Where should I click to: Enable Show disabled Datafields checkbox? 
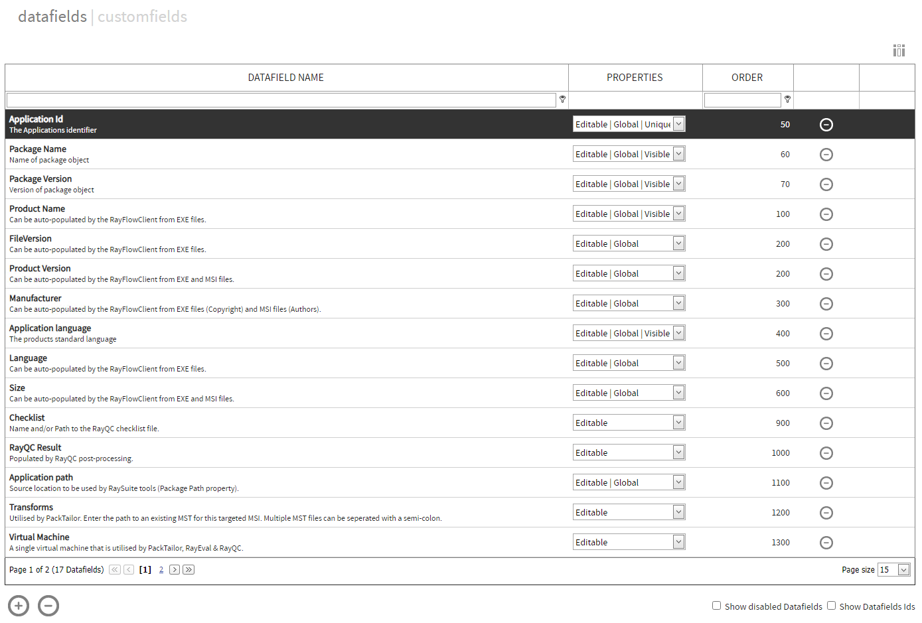[x=716, y=605]
